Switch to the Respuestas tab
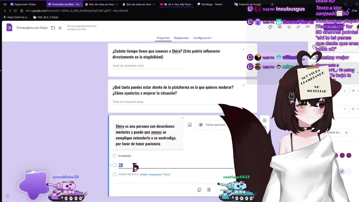 [x=181, y=38]
